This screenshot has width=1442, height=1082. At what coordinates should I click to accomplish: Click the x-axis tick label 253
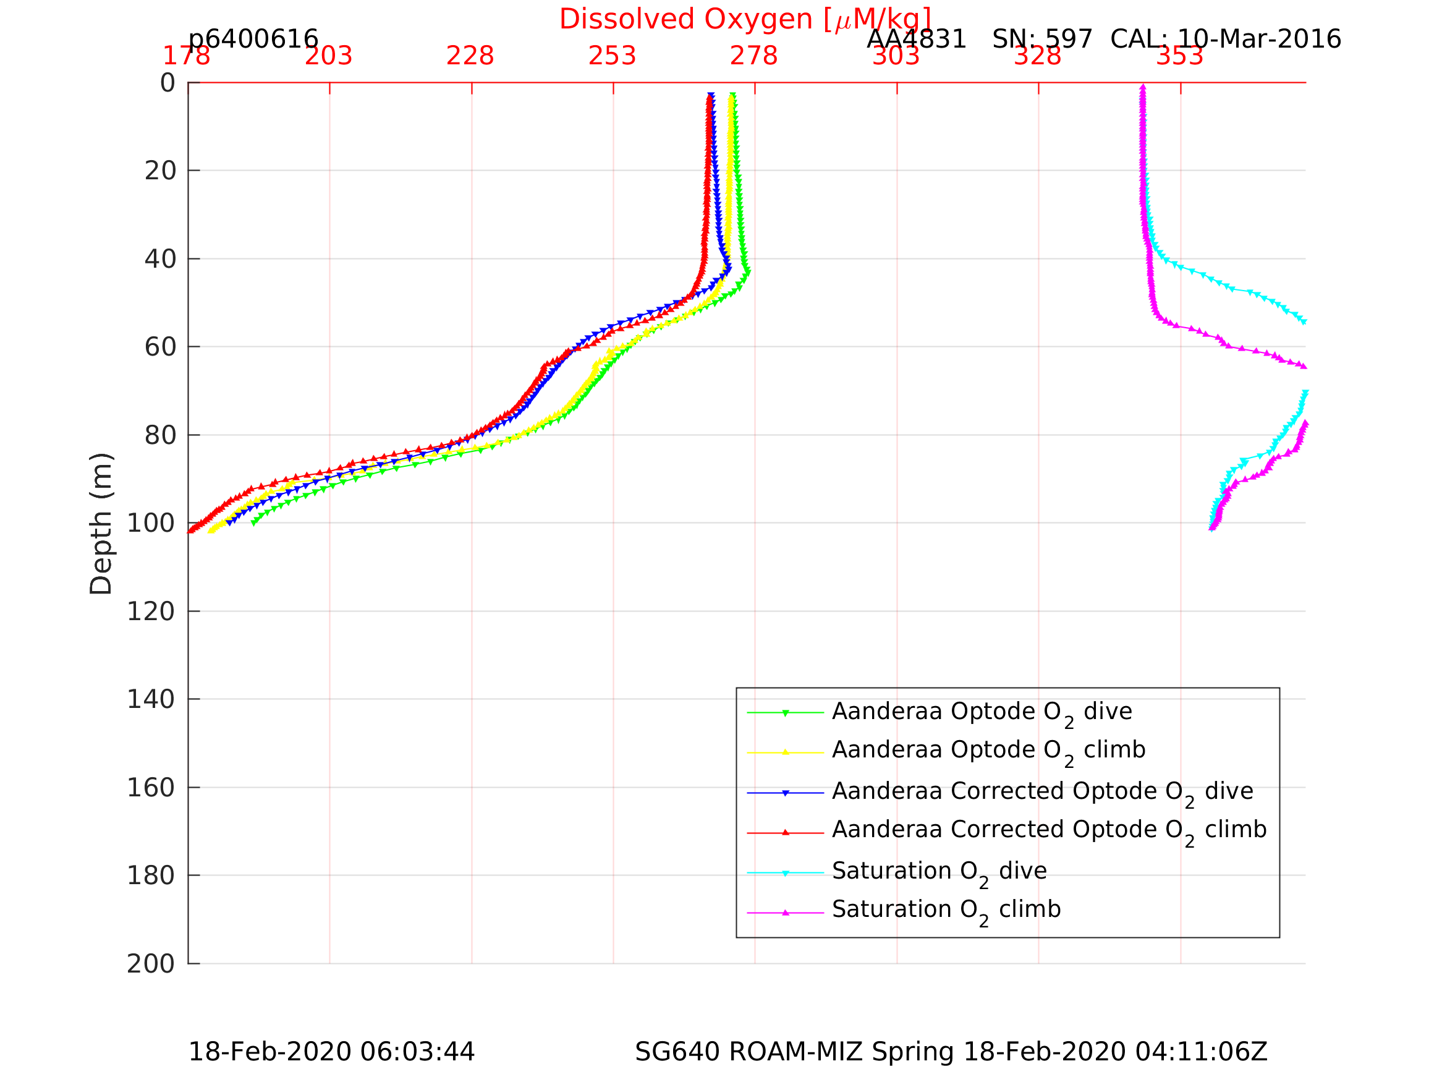pos(612,56)
